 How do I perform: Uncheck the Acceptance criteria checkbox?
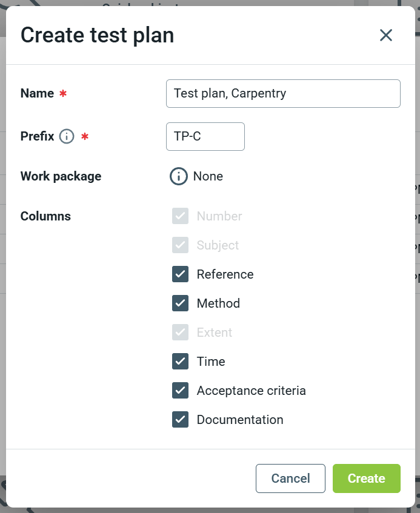181,391
